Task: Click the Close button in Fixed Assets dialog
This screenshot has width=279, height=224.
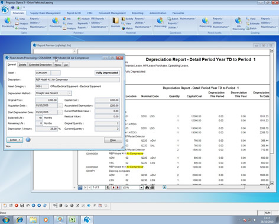Action: click(113, 140)
